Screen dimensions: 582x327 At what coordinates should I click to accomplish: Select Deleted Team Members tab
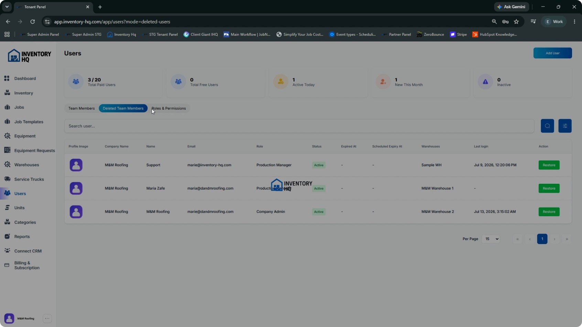(123, 109)
